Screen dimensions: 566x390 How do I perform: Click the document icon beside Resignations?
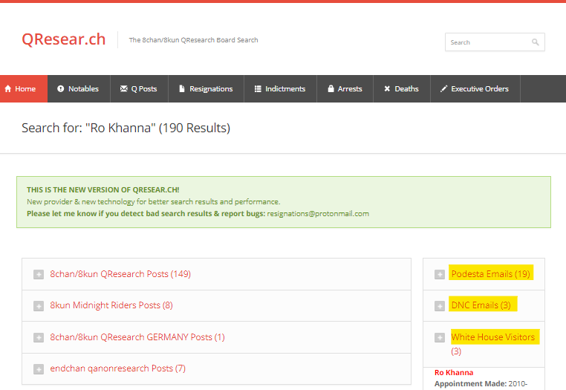click(182, 89)
